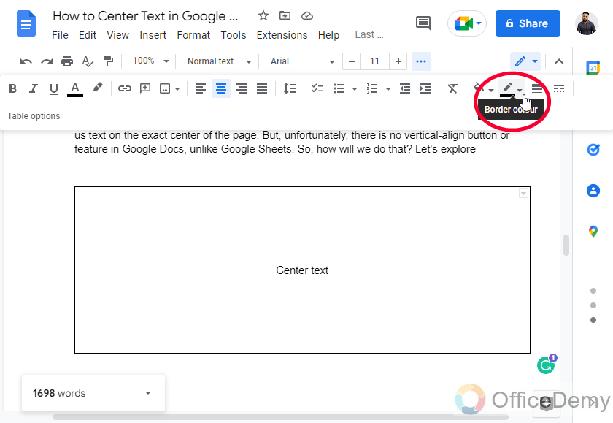Clear formatting with the clear formatting icon
The width and height of the screenshot is (613, 423).
[x=452, y=88]
